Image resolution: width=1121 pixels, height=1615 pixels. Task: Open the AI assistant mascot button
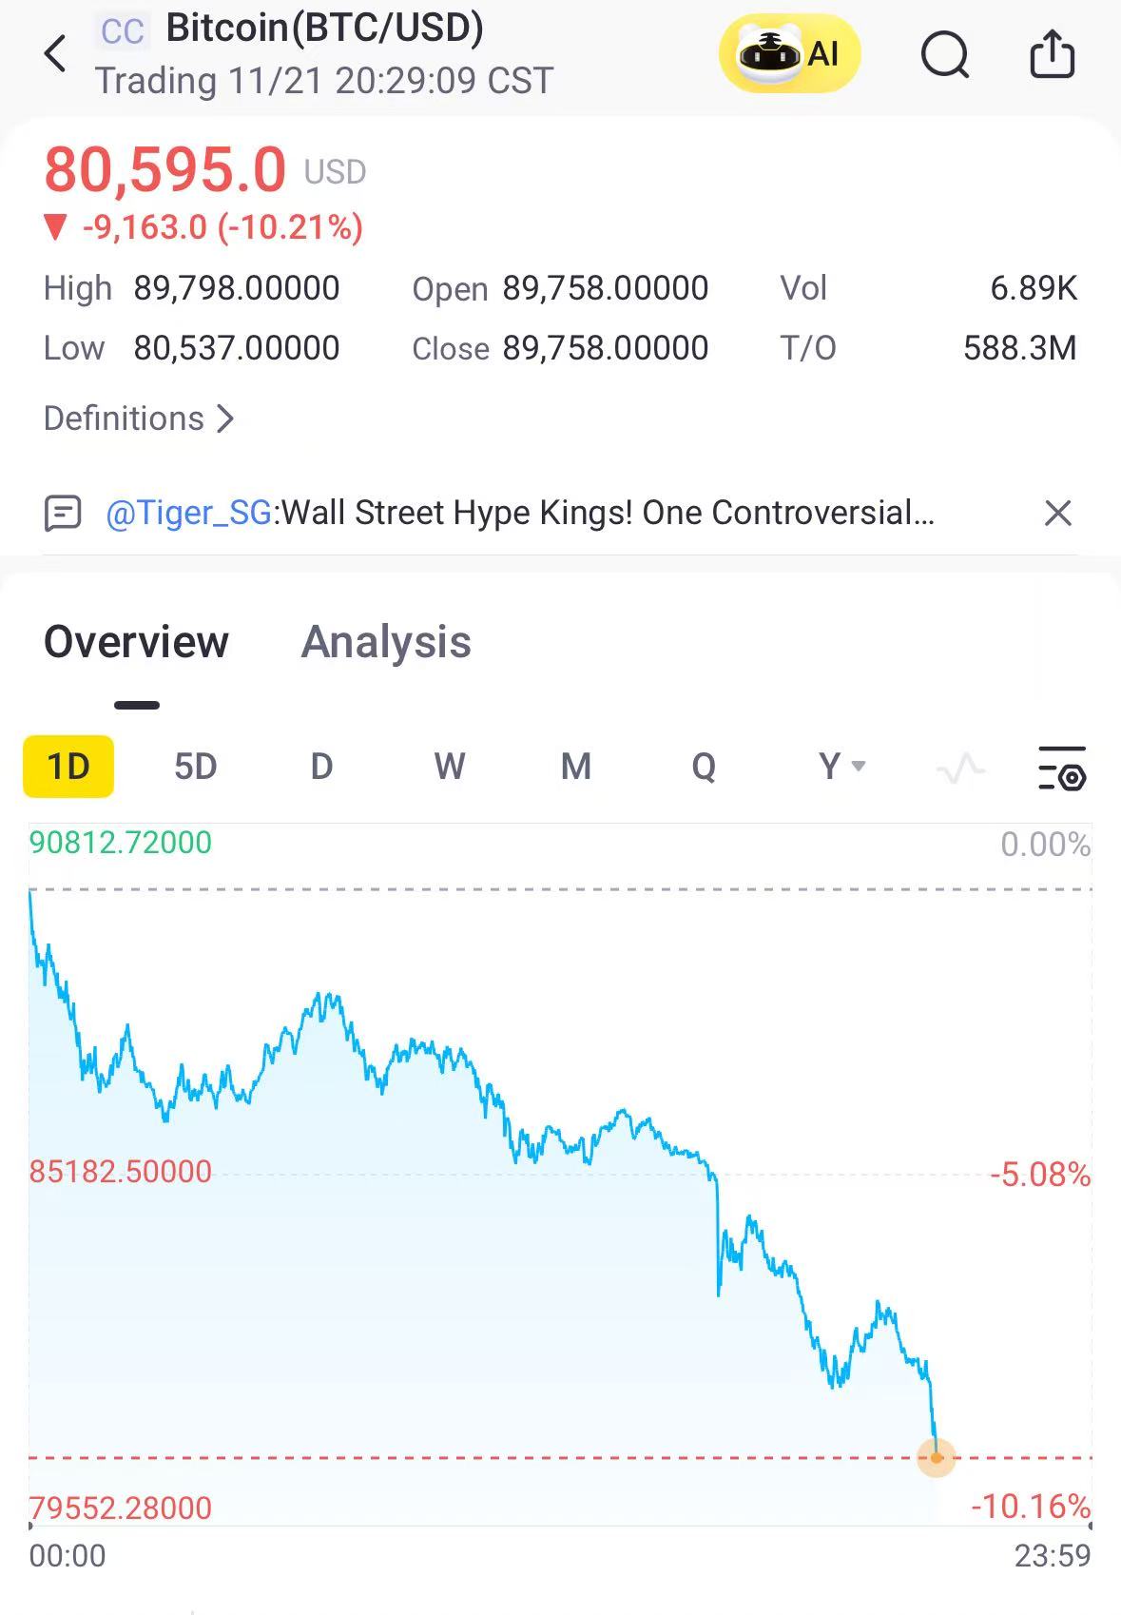click(x=789, y=54)
